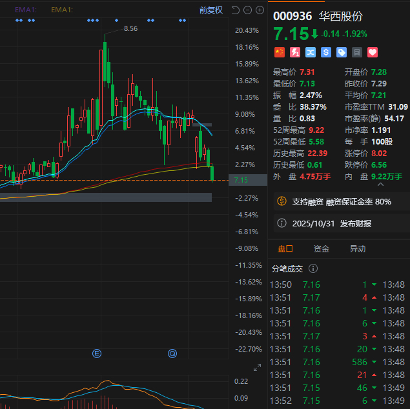Click the circled E event marker
Screen dimensions: 410x409
97,354
